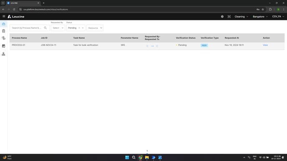Open File Explorer from the taskbar
The width and height of the screenshot is (287, 161).
147,157
